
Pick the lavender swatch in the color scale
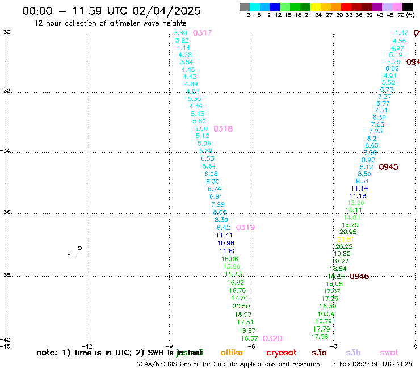tap(387, 7)
